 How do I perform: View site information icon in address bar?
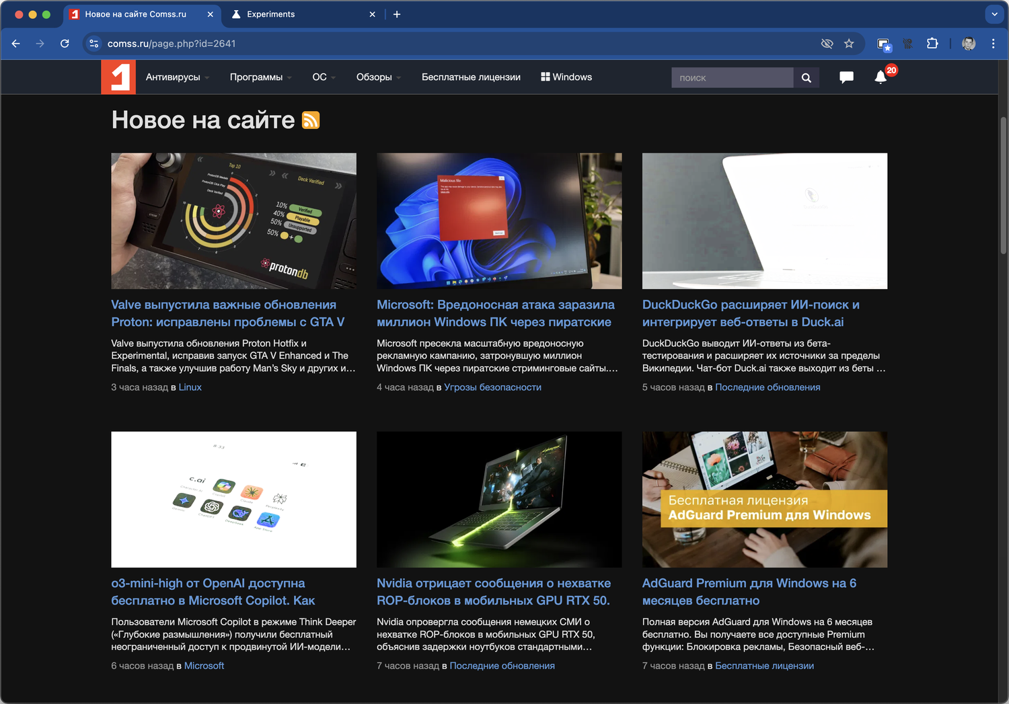point(94,44)
